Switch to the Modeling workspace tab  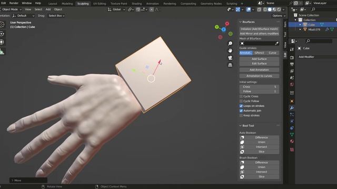coord(67,4)
